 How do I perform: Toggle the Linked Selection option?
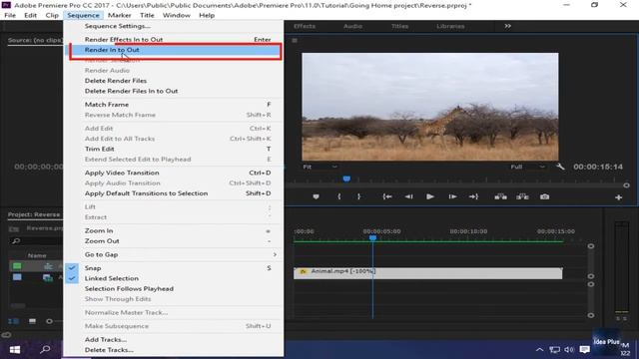[174, 278]
